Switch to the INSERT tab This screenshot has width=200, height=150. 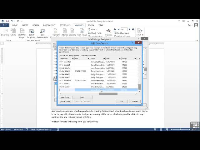[25, 25]
